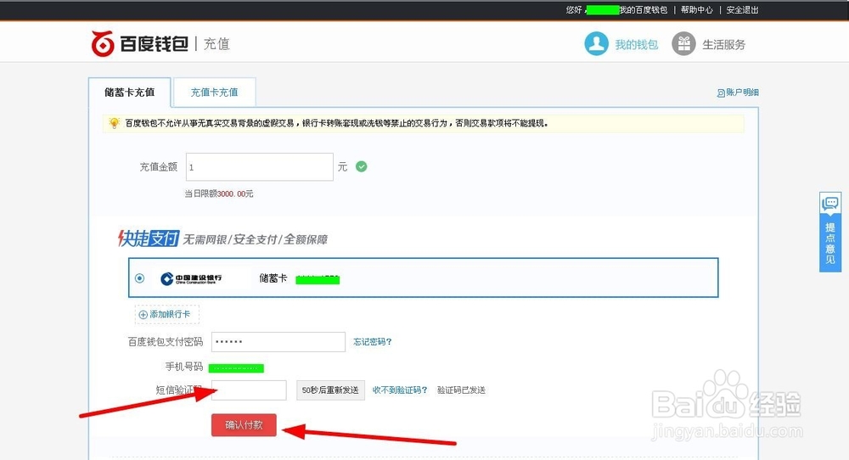Focus the 充值金额 input field
The width and height of the screenshot is (849, 460).
259,166
